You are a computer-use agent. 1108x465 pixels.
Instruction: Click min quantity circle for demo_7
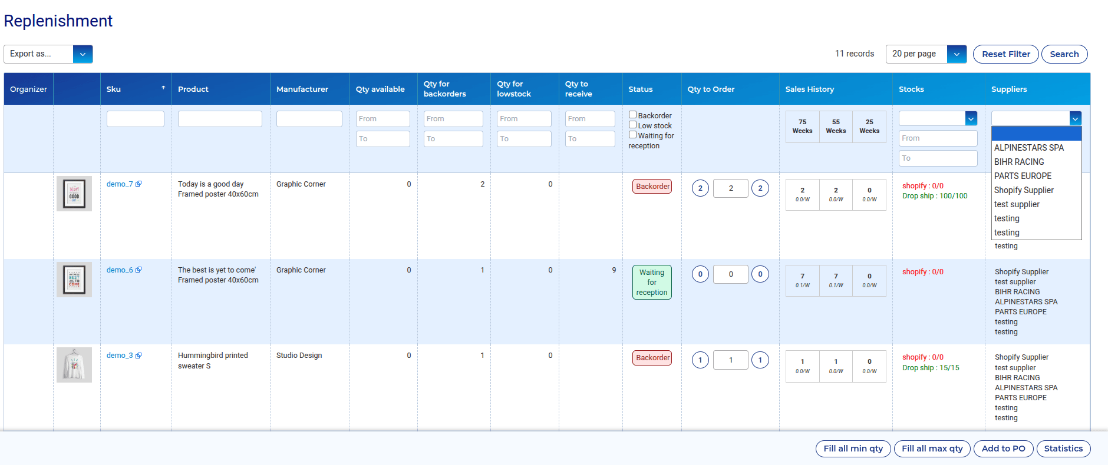(x=700, y=188)
